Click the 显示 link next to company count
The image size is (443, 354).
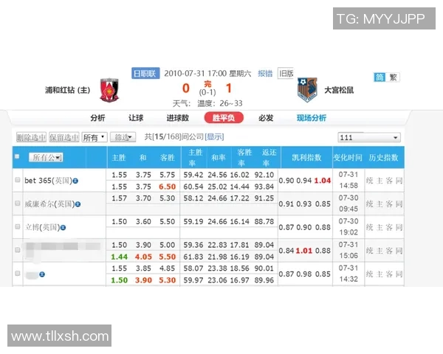click(214, 137)
